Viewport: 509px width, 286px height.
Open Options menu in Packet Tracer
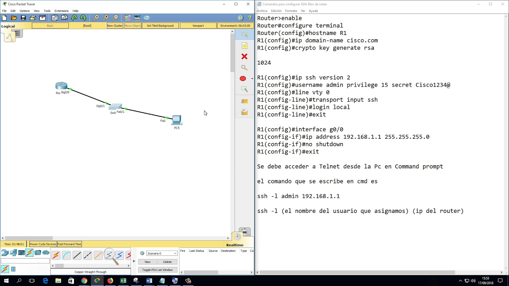24,11
